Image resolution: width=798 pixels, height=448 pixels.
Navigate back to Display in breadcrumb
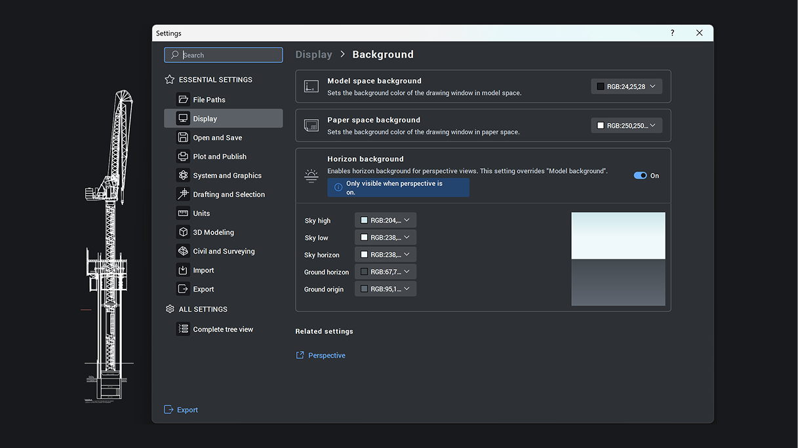(313, 54)
